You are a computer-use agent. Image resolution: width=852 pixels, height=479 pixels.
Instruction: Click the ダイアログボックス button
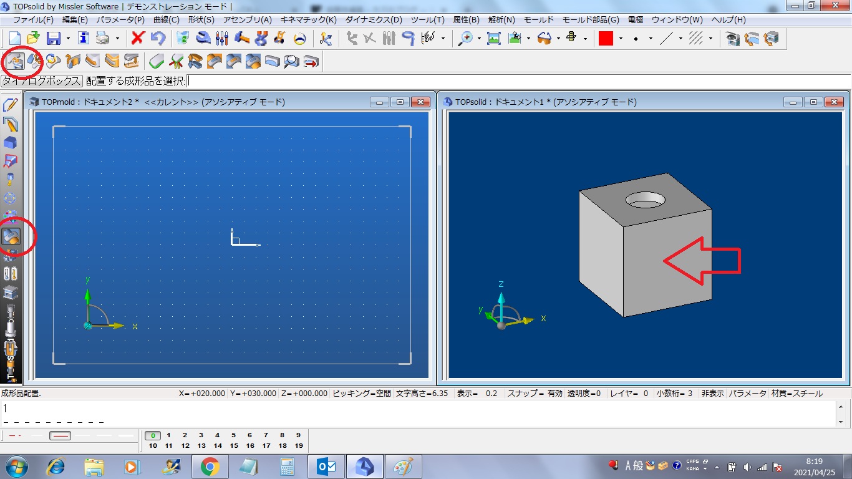tap(42, 81)
